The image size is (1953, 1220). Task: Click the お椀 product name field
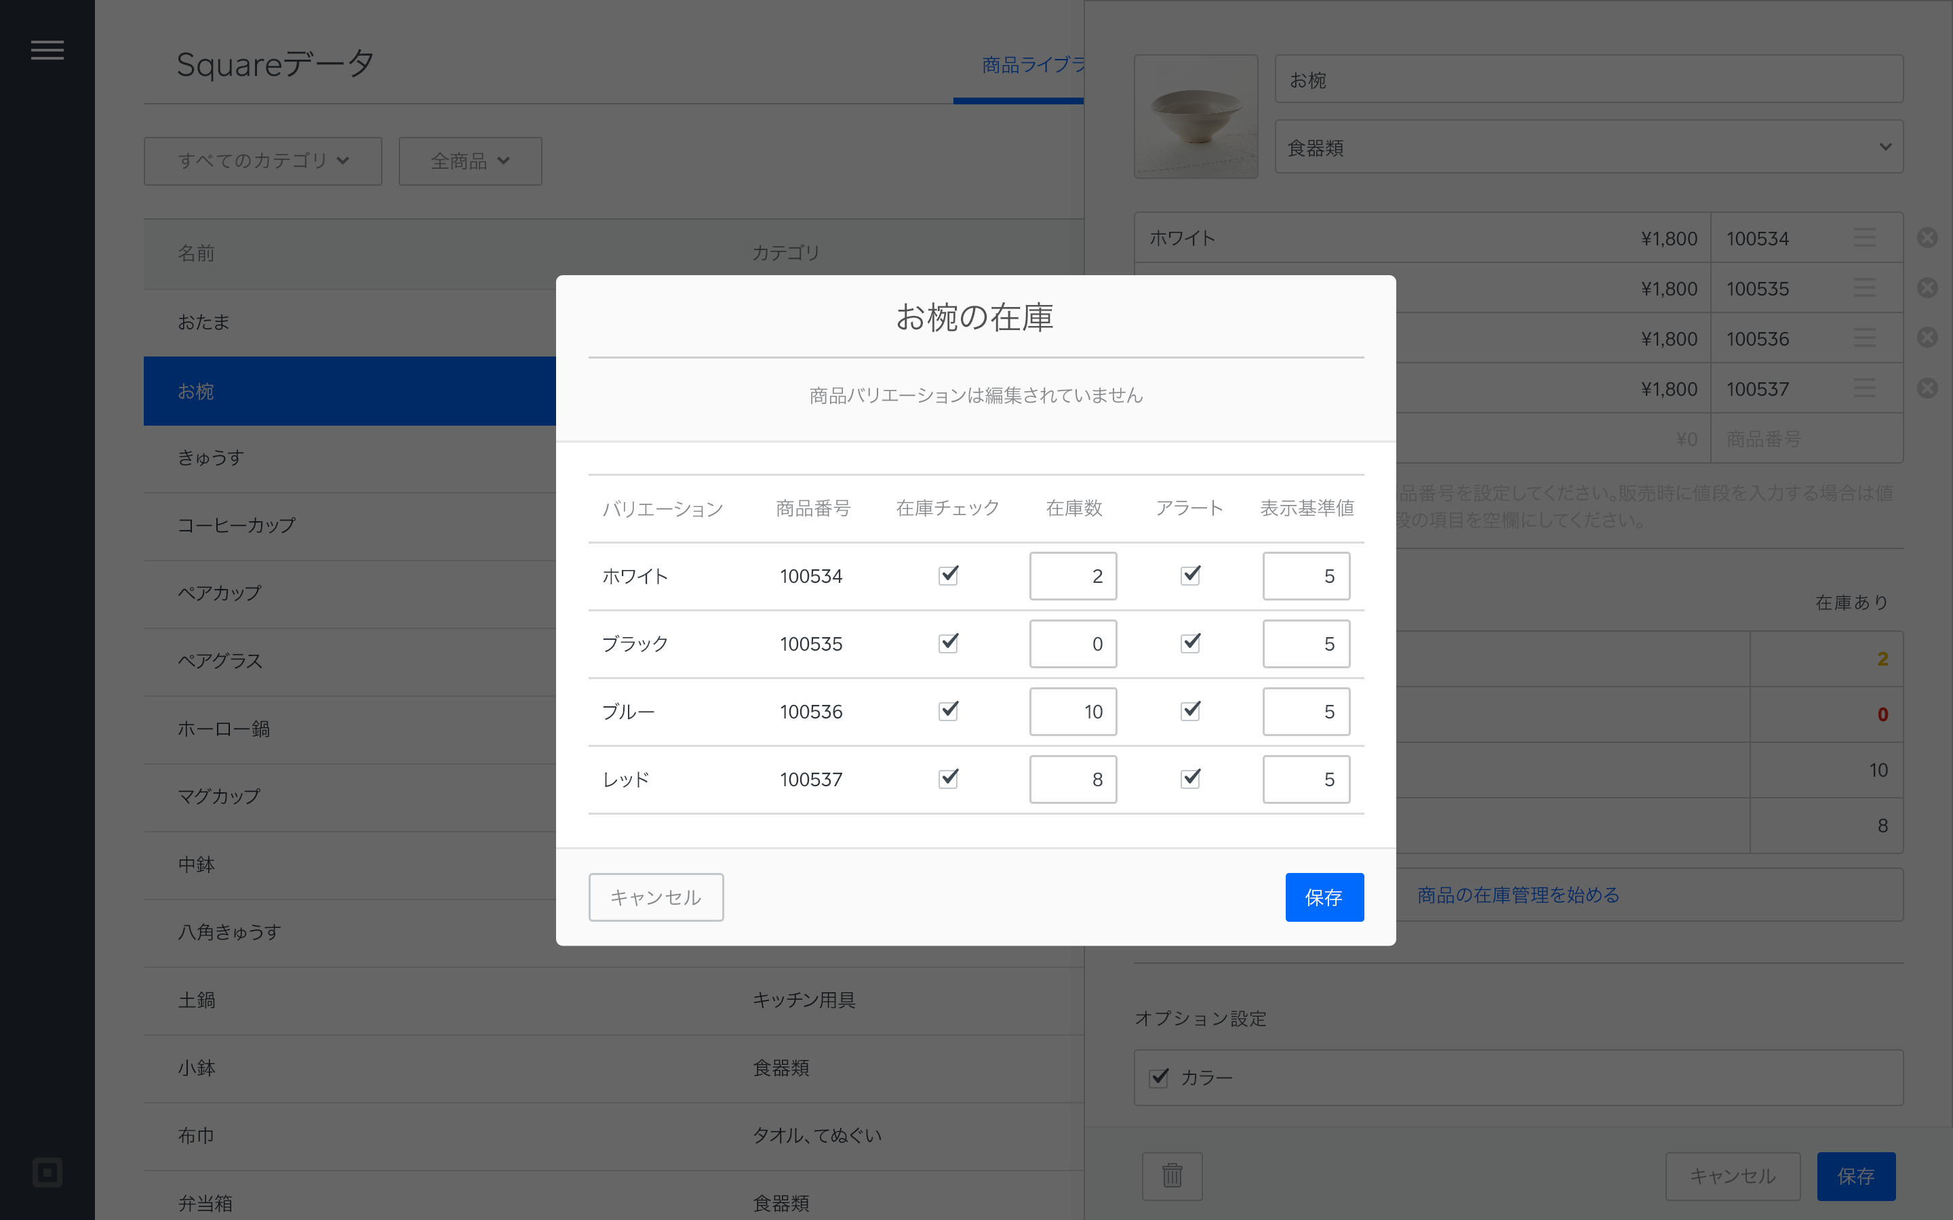click(x=1588, y=79)
